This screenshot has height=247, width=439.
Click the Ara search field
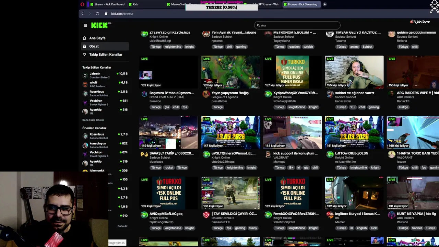point(297,25)
